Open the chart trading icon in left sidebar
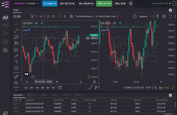Screen dimensions: 177x115 click(5, 18)
